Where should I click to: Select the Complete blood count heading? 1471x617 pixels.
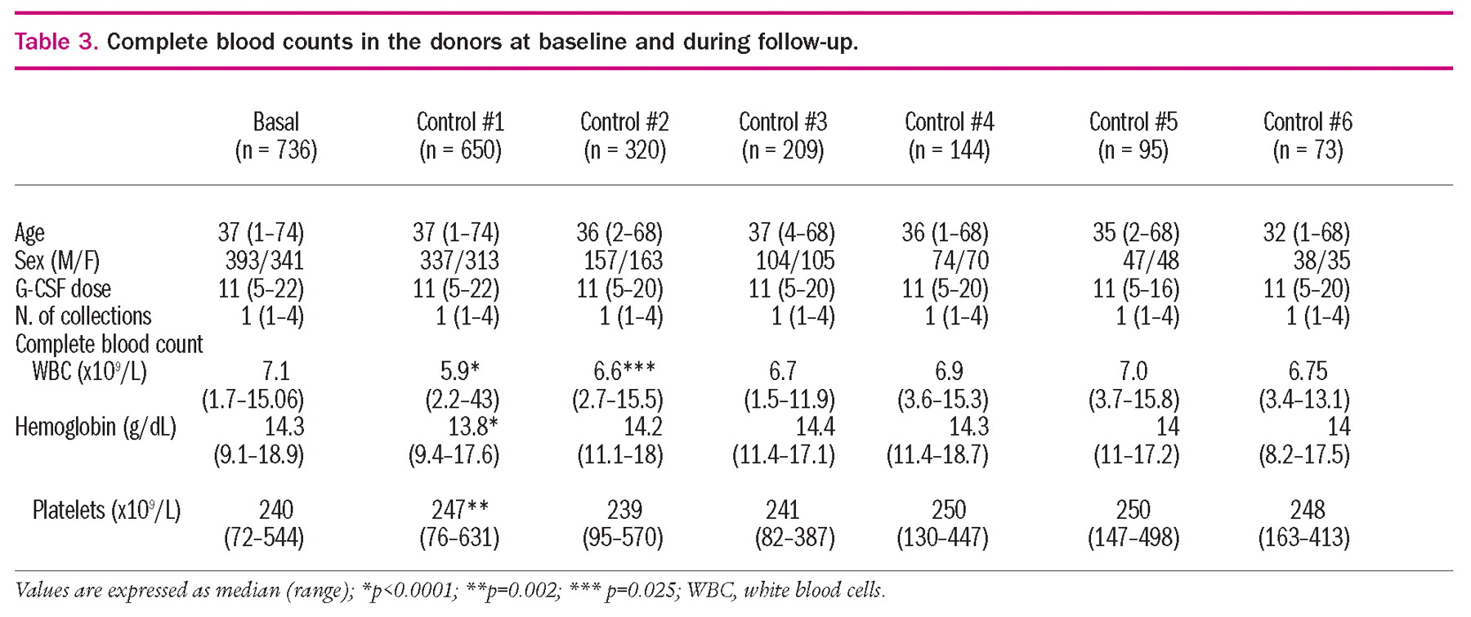[109, 345]
